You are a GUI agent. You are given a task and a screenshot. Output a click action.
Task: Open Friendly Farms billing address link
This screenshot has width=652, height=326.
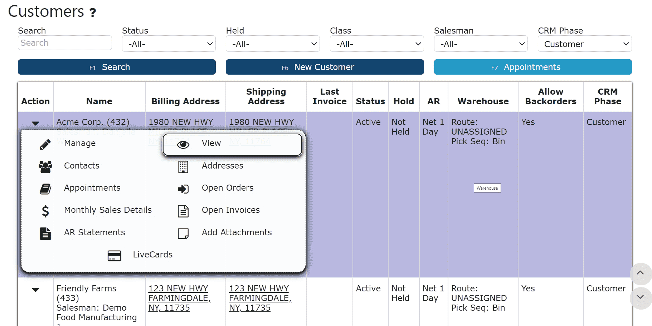point(179,298)
